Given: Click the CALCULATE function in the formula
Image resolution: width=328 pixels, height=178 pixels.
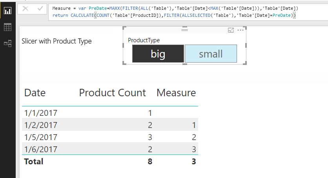Looking at the screenshot, I should [x=82, y=15].
